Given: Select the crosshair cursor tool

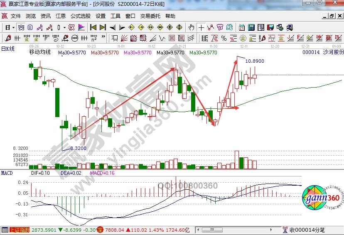Looking at the screenshot, I should 201,27.
